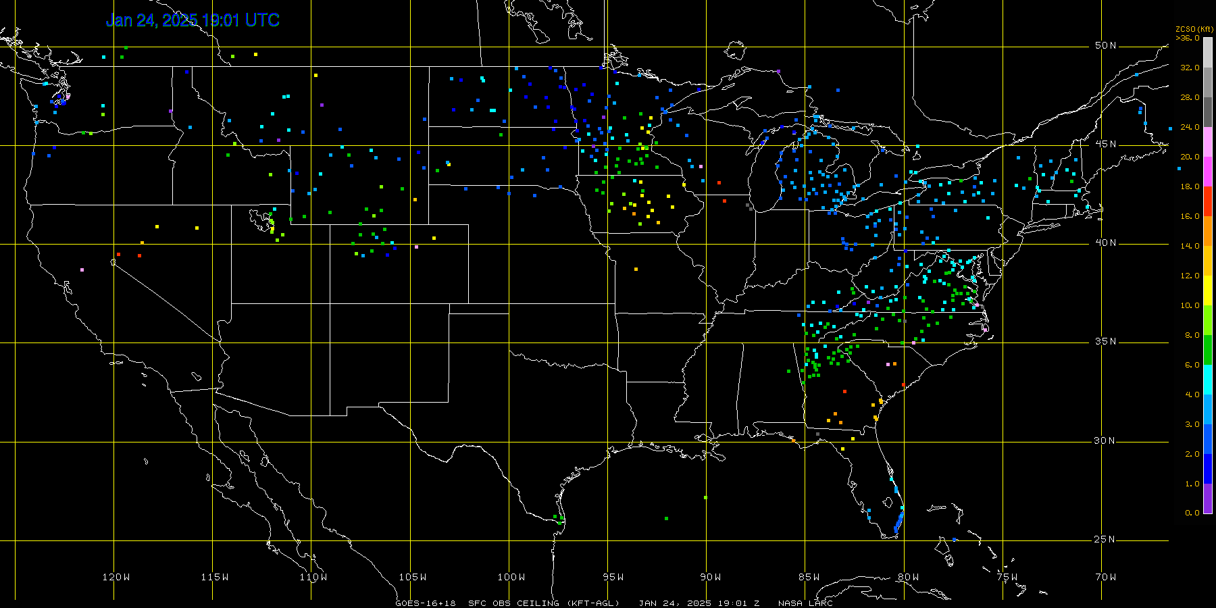Viewport: 1216px width, 608px height.
Task: Click the 40N latitude label
Action: click(x=1105, y=243)
